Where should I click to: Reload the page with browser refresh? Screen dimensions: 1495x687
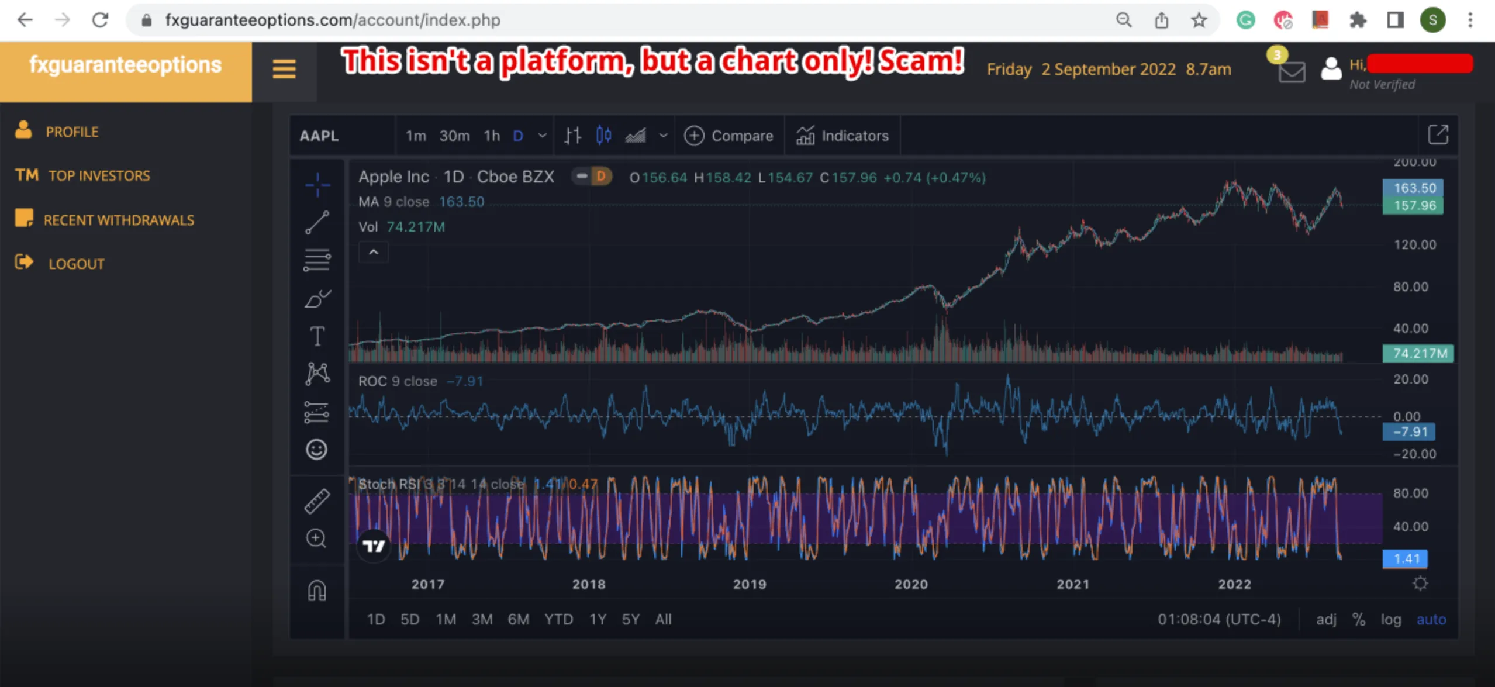100,20
